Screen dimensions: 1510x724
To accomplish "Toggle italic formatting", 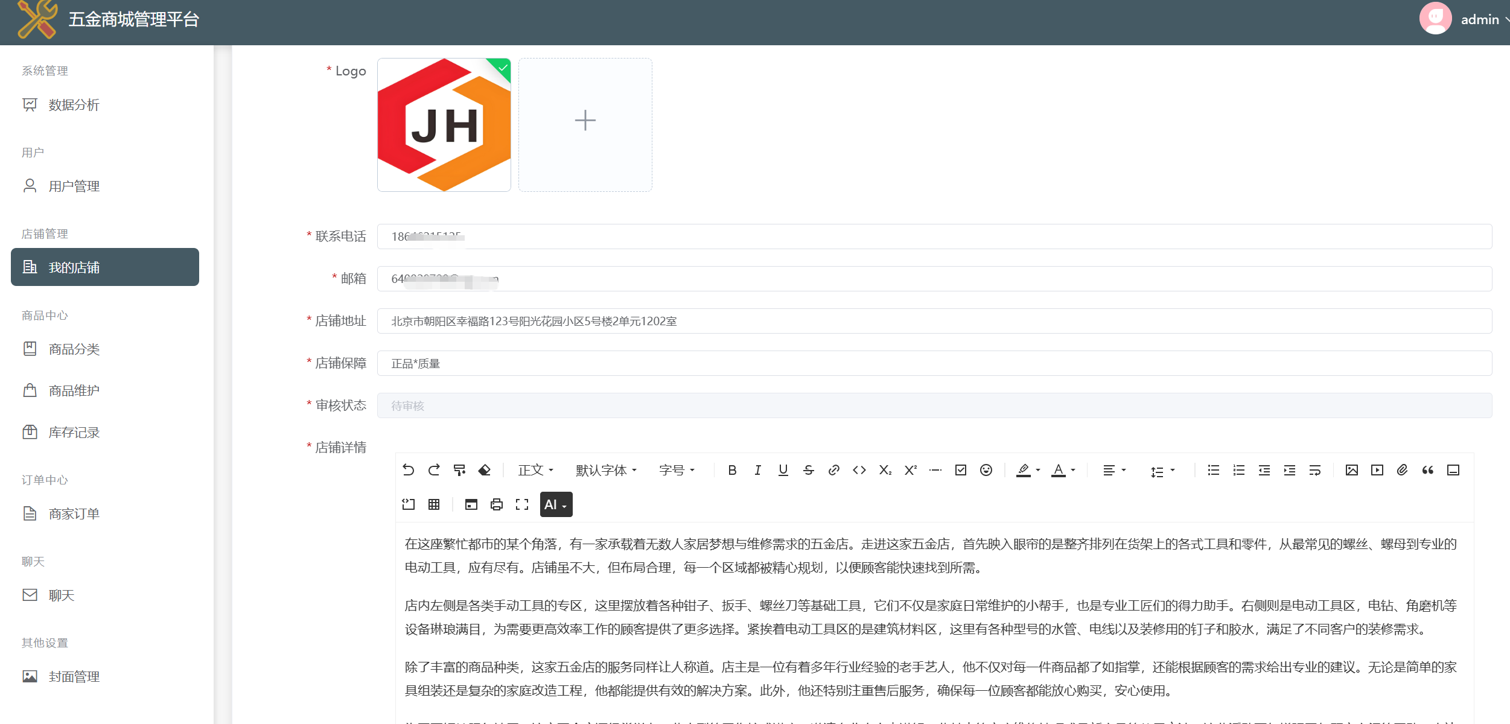I will 757,470.
